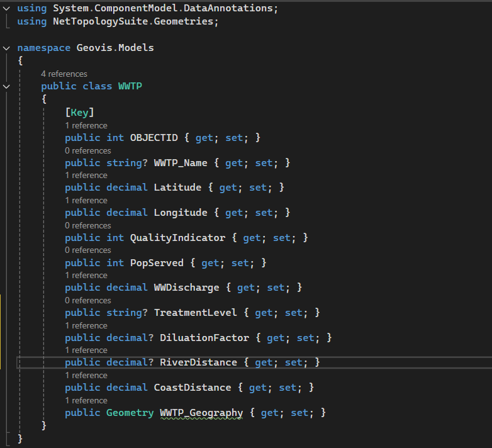Click the WWTP class name in the declaration
This screenshot has width=492, height=448.
[x=130, y=86]
